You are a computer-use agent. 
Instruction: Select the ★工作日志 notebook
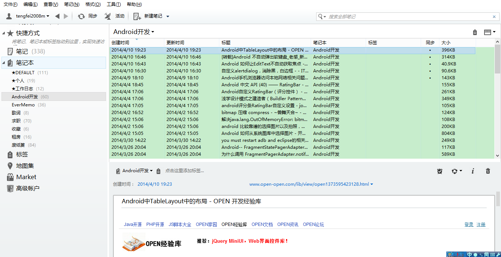[28, 88]
